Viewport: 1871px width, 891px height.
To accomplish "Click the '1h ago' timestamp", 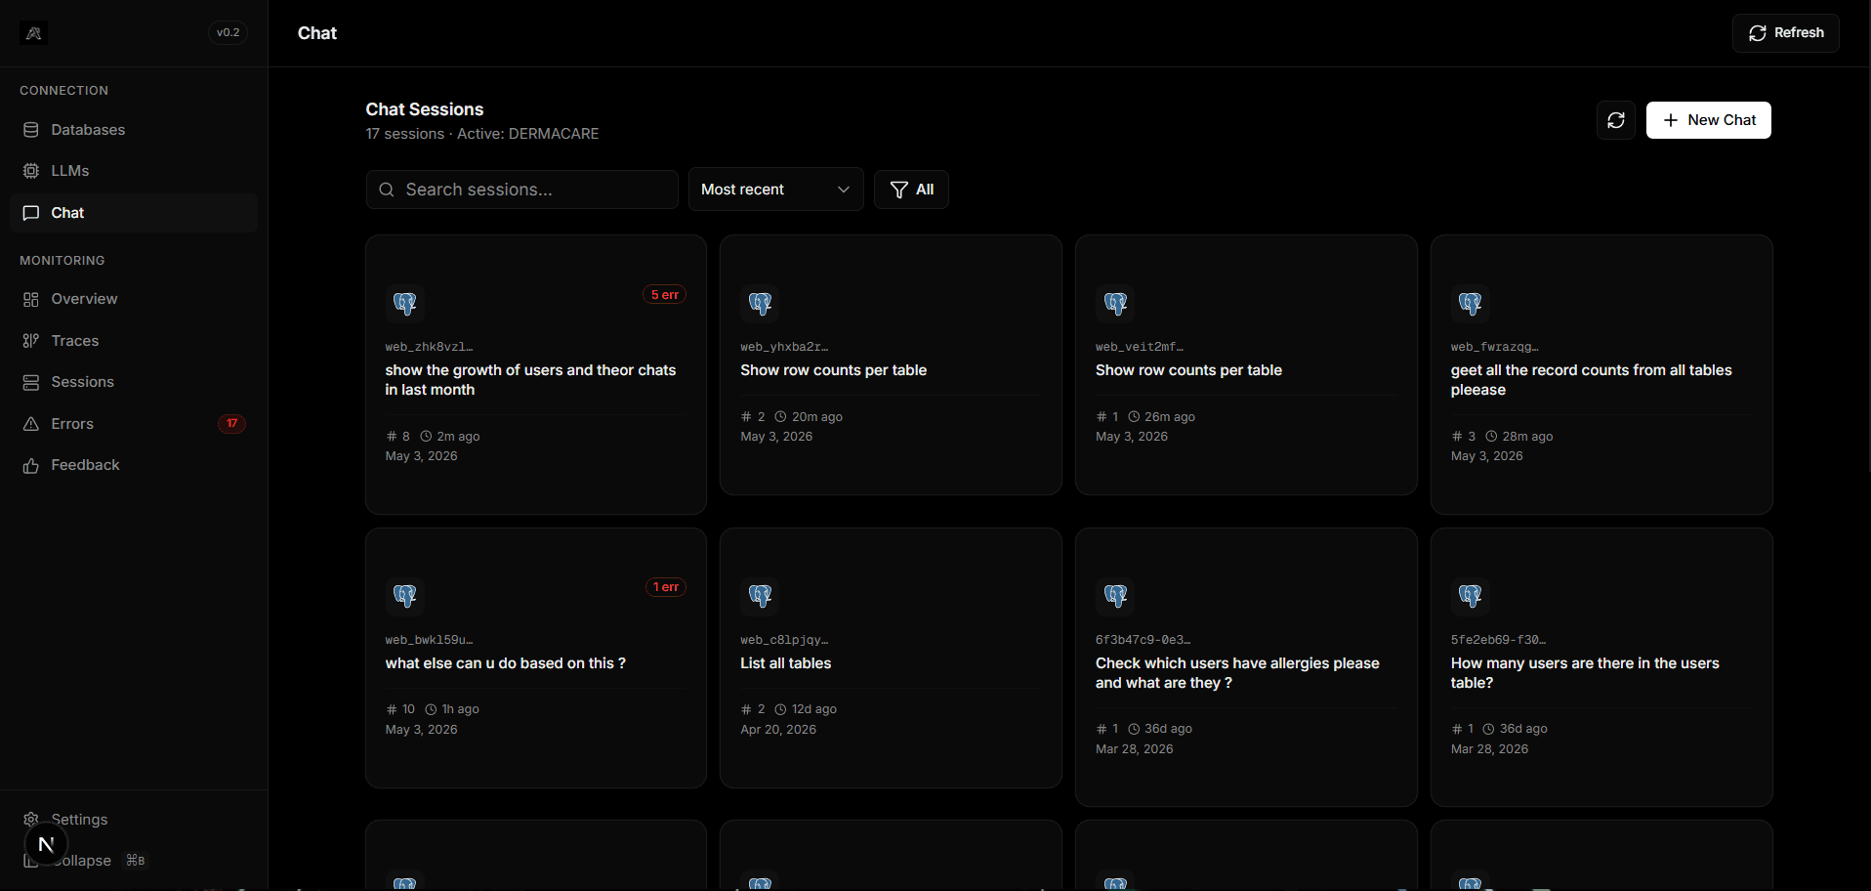I will click(461, 709).
